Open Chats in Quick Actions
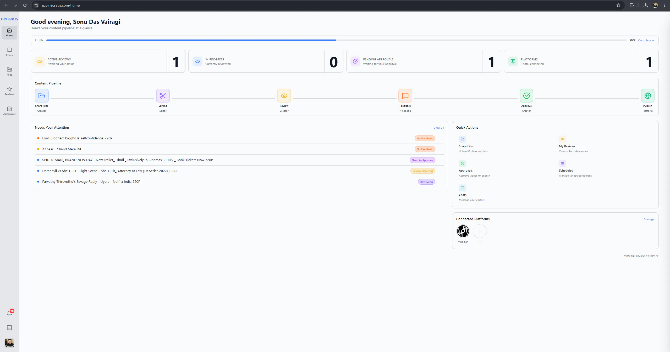The image size is (670, 352). 471,193
